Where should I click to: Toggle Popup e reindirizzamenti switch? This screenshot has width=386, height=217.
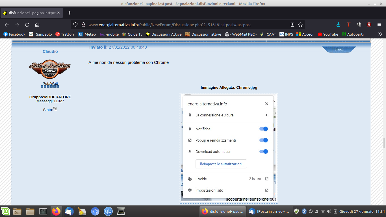(x=264, y=140)
